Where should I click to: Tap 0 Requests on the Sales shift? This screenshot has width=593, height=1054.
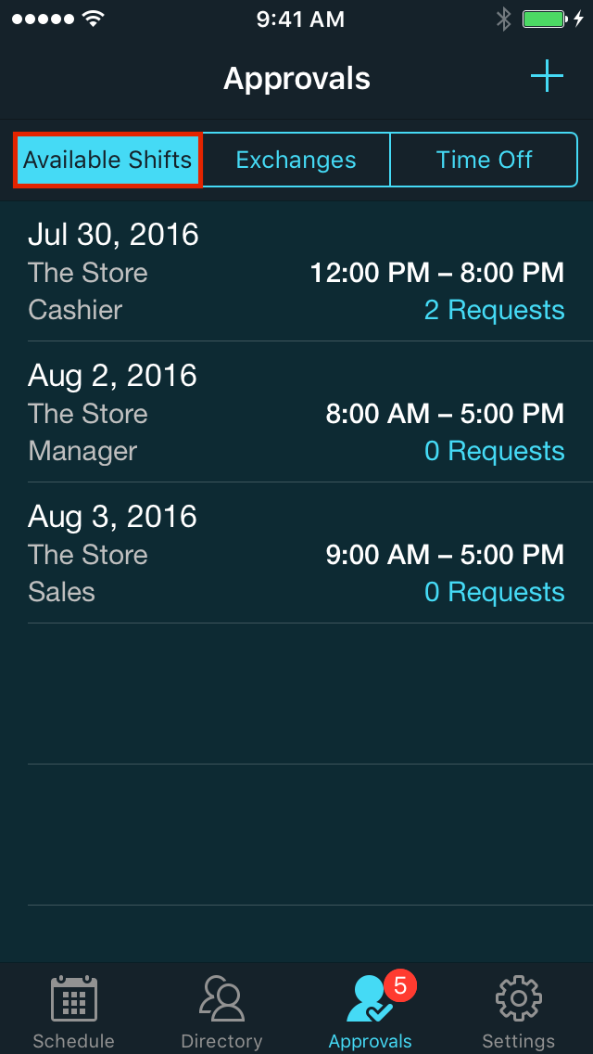[494, 592]
